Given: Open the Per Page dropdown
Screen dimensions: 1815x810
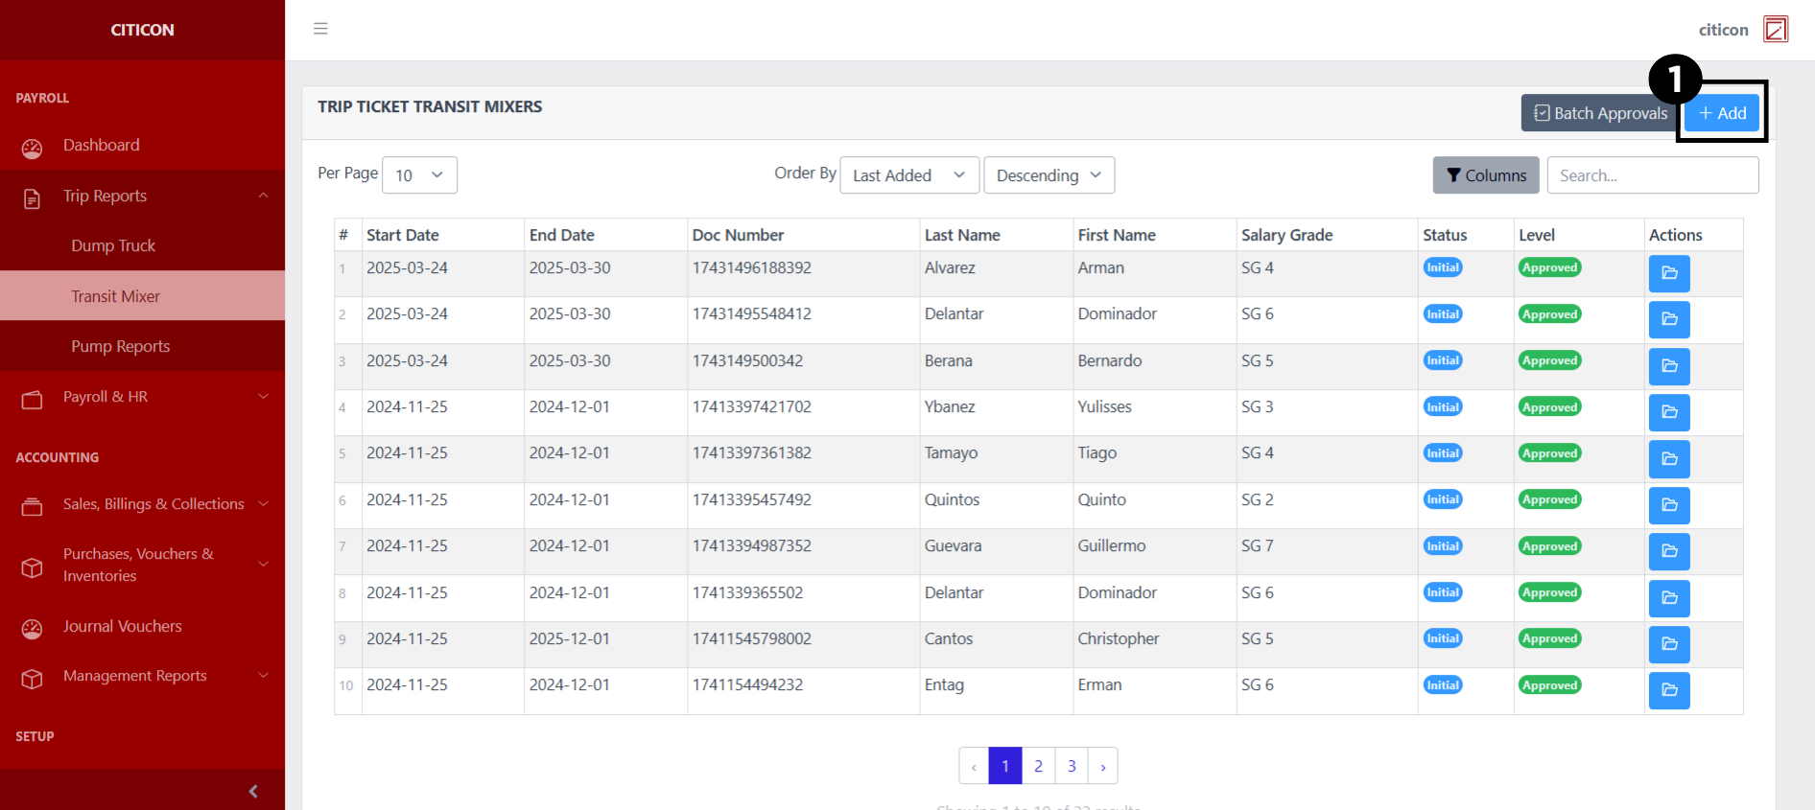Looking at the screenshot, I should point(419,175).
